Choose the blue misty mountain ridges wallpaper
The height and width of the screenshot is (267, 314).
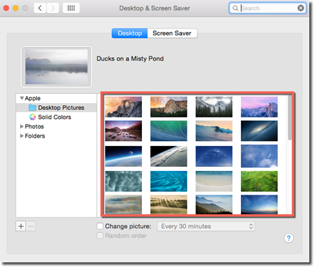214,204
